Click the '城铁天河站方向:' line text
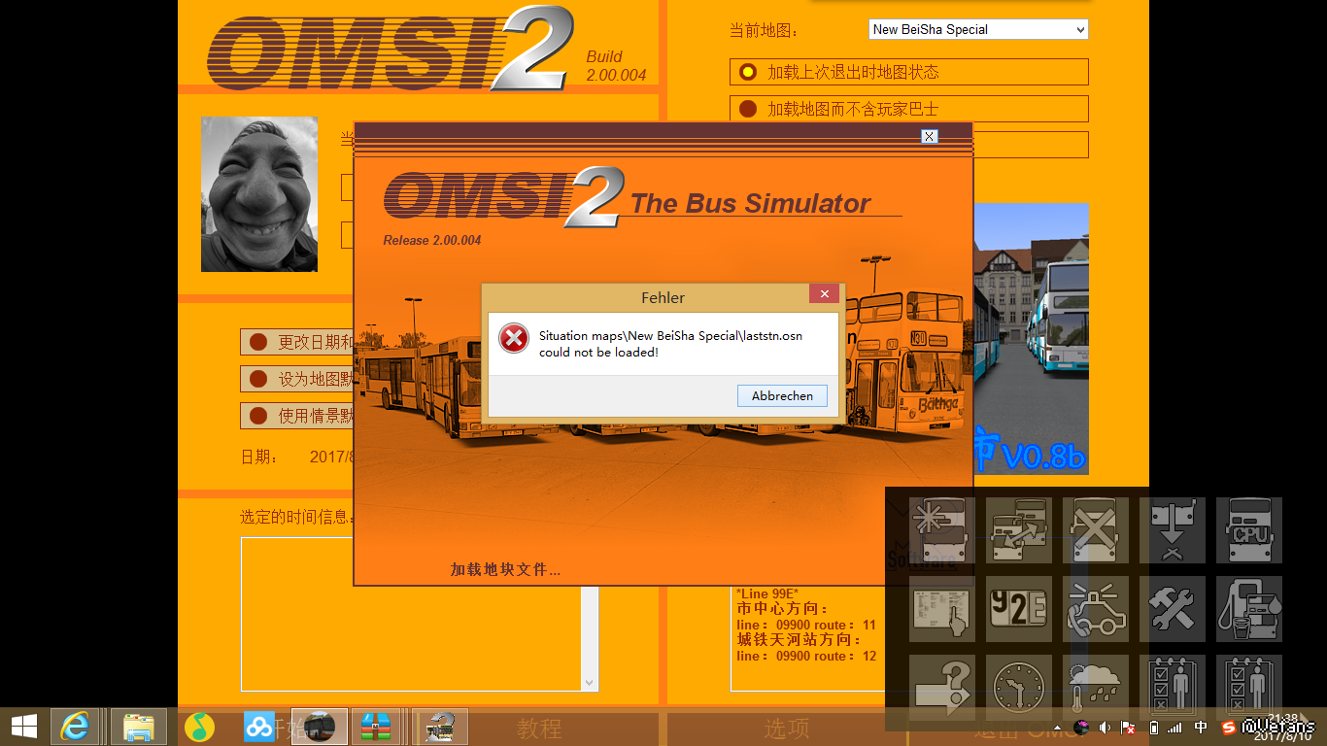This screenshot has width=1327, height=746. tap(799, 640)
